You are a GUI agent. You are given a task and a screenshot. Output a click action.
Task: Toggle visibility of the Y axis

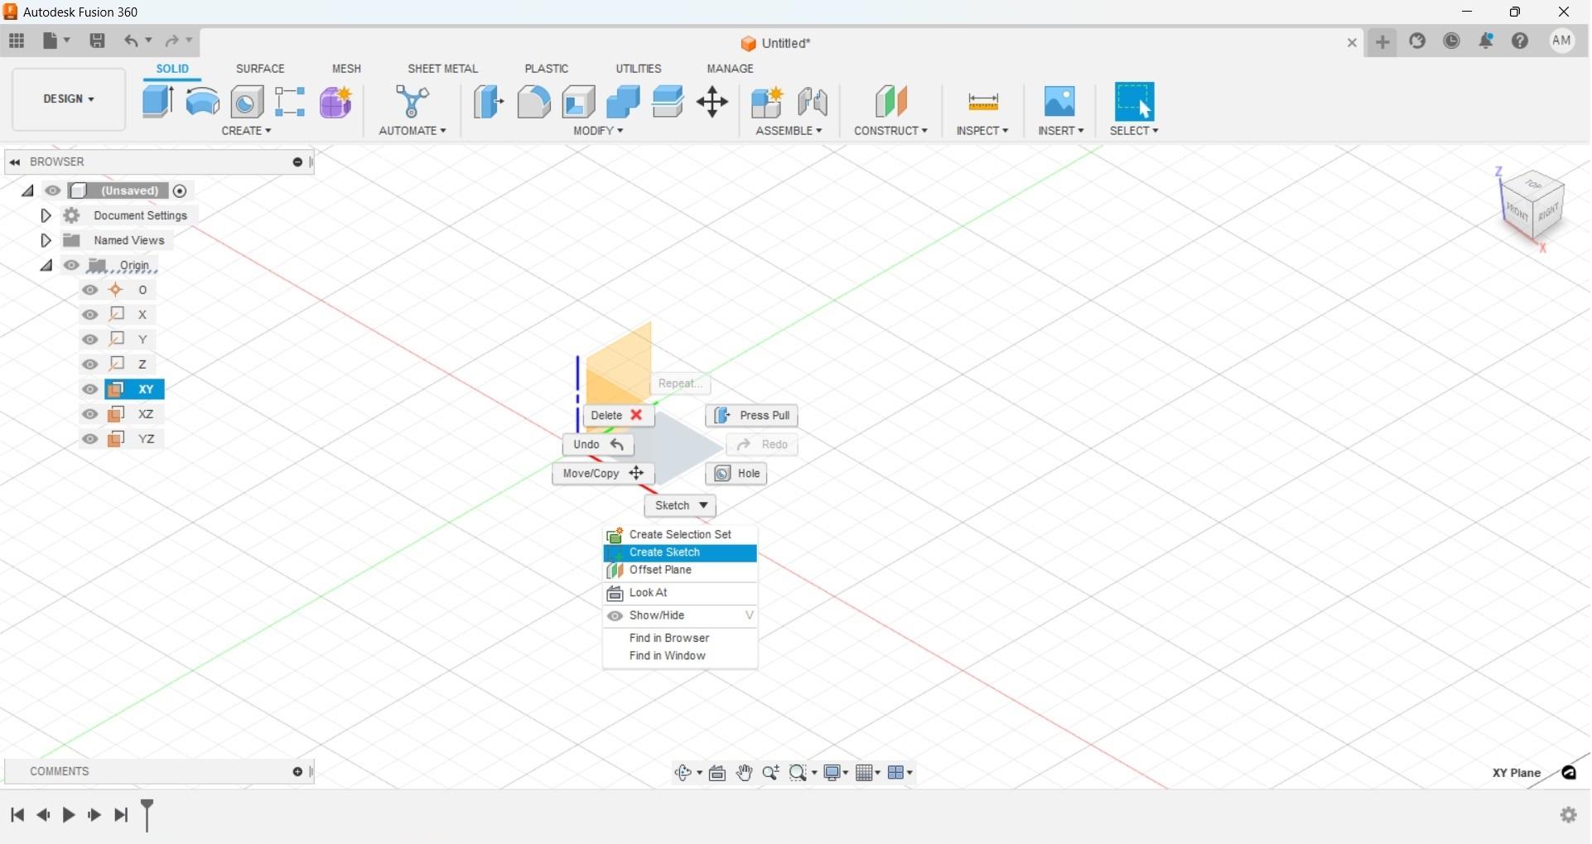coord(90,340)
